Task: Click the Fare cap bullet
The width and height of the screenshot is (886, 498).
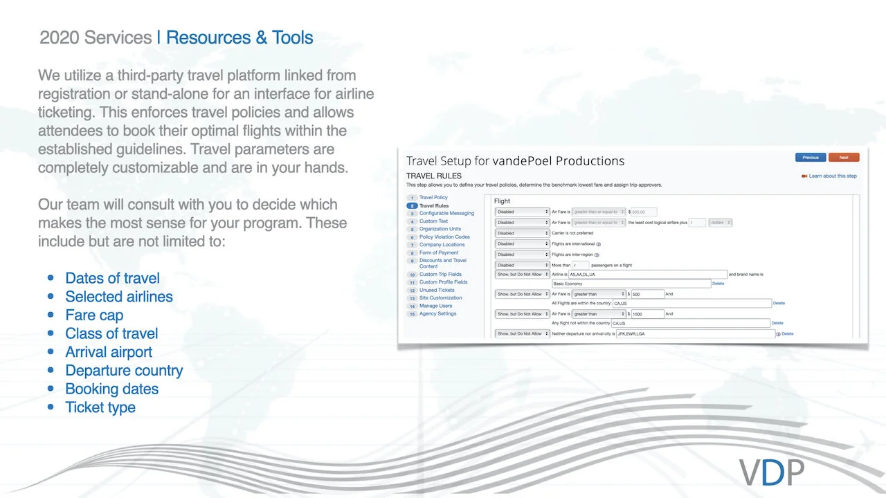Action: [94, 315]
